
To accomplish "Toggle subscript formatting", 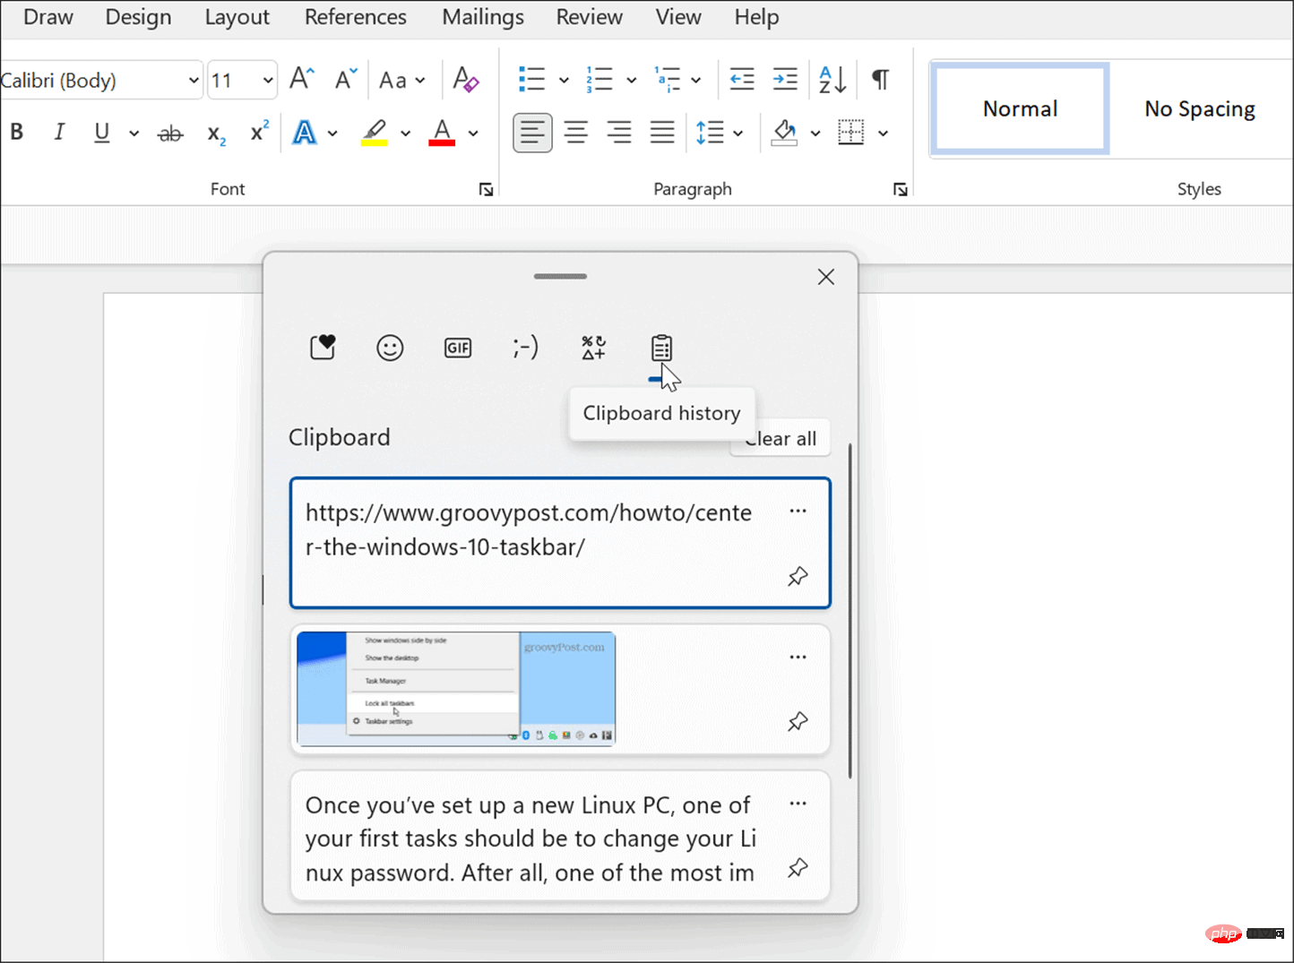I will (216, 133).
